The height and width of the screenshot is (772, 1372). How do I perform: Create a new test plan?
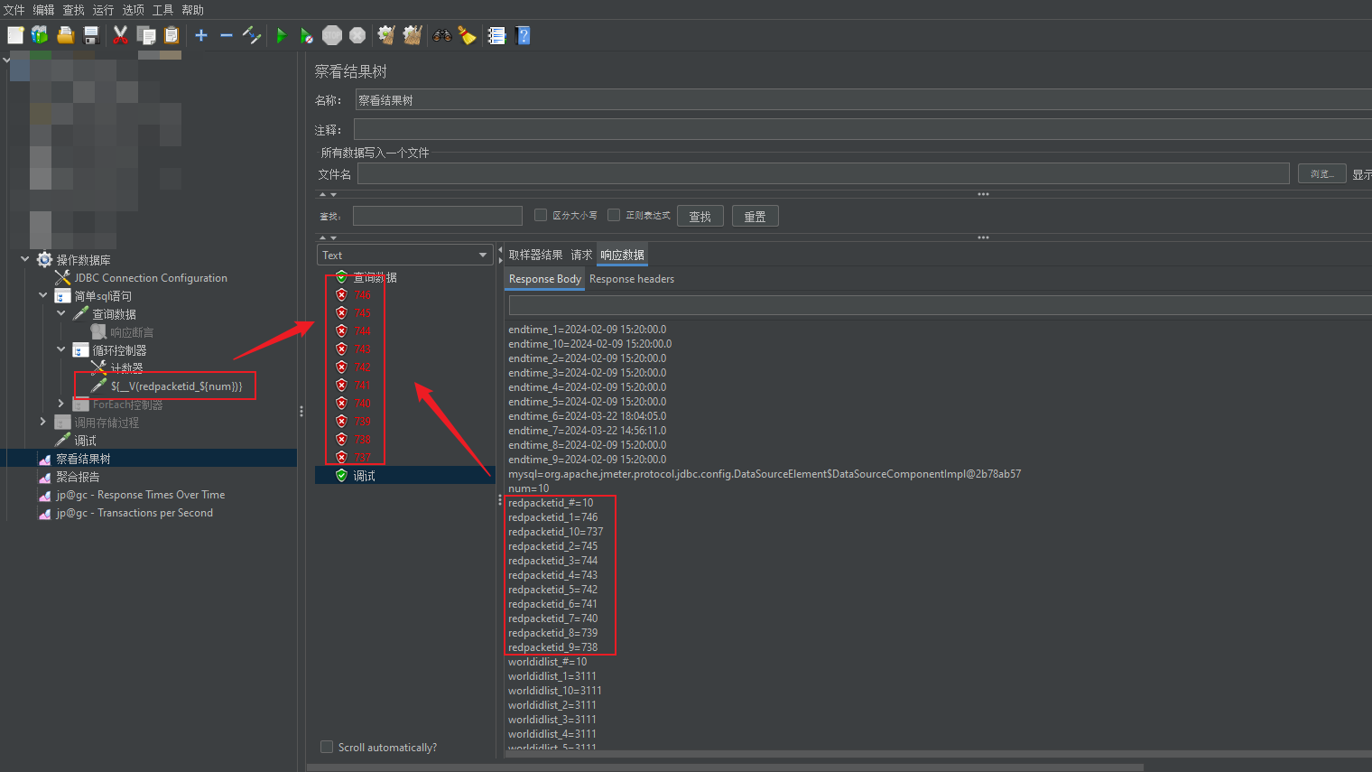click(x=15, y=35)
